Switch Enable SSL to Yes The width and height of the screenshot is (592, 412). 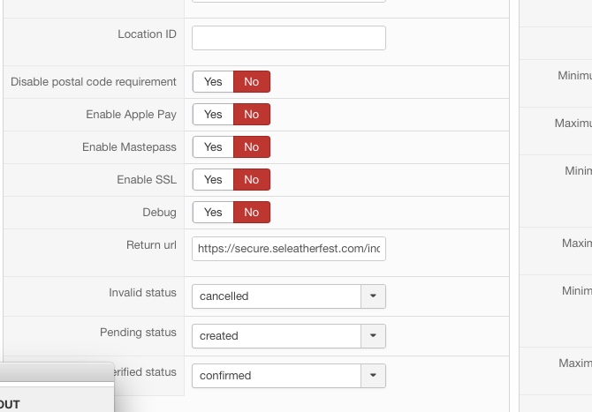coord(213,180)
